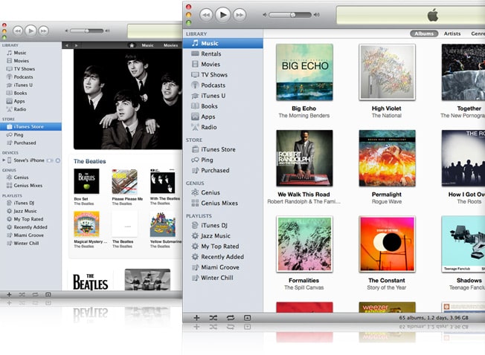
Task: Click "The Beatles" heading link in the Store
Action: point(89,161)
